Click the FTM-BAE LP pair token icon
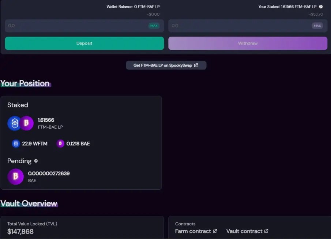 pos(20,123)
